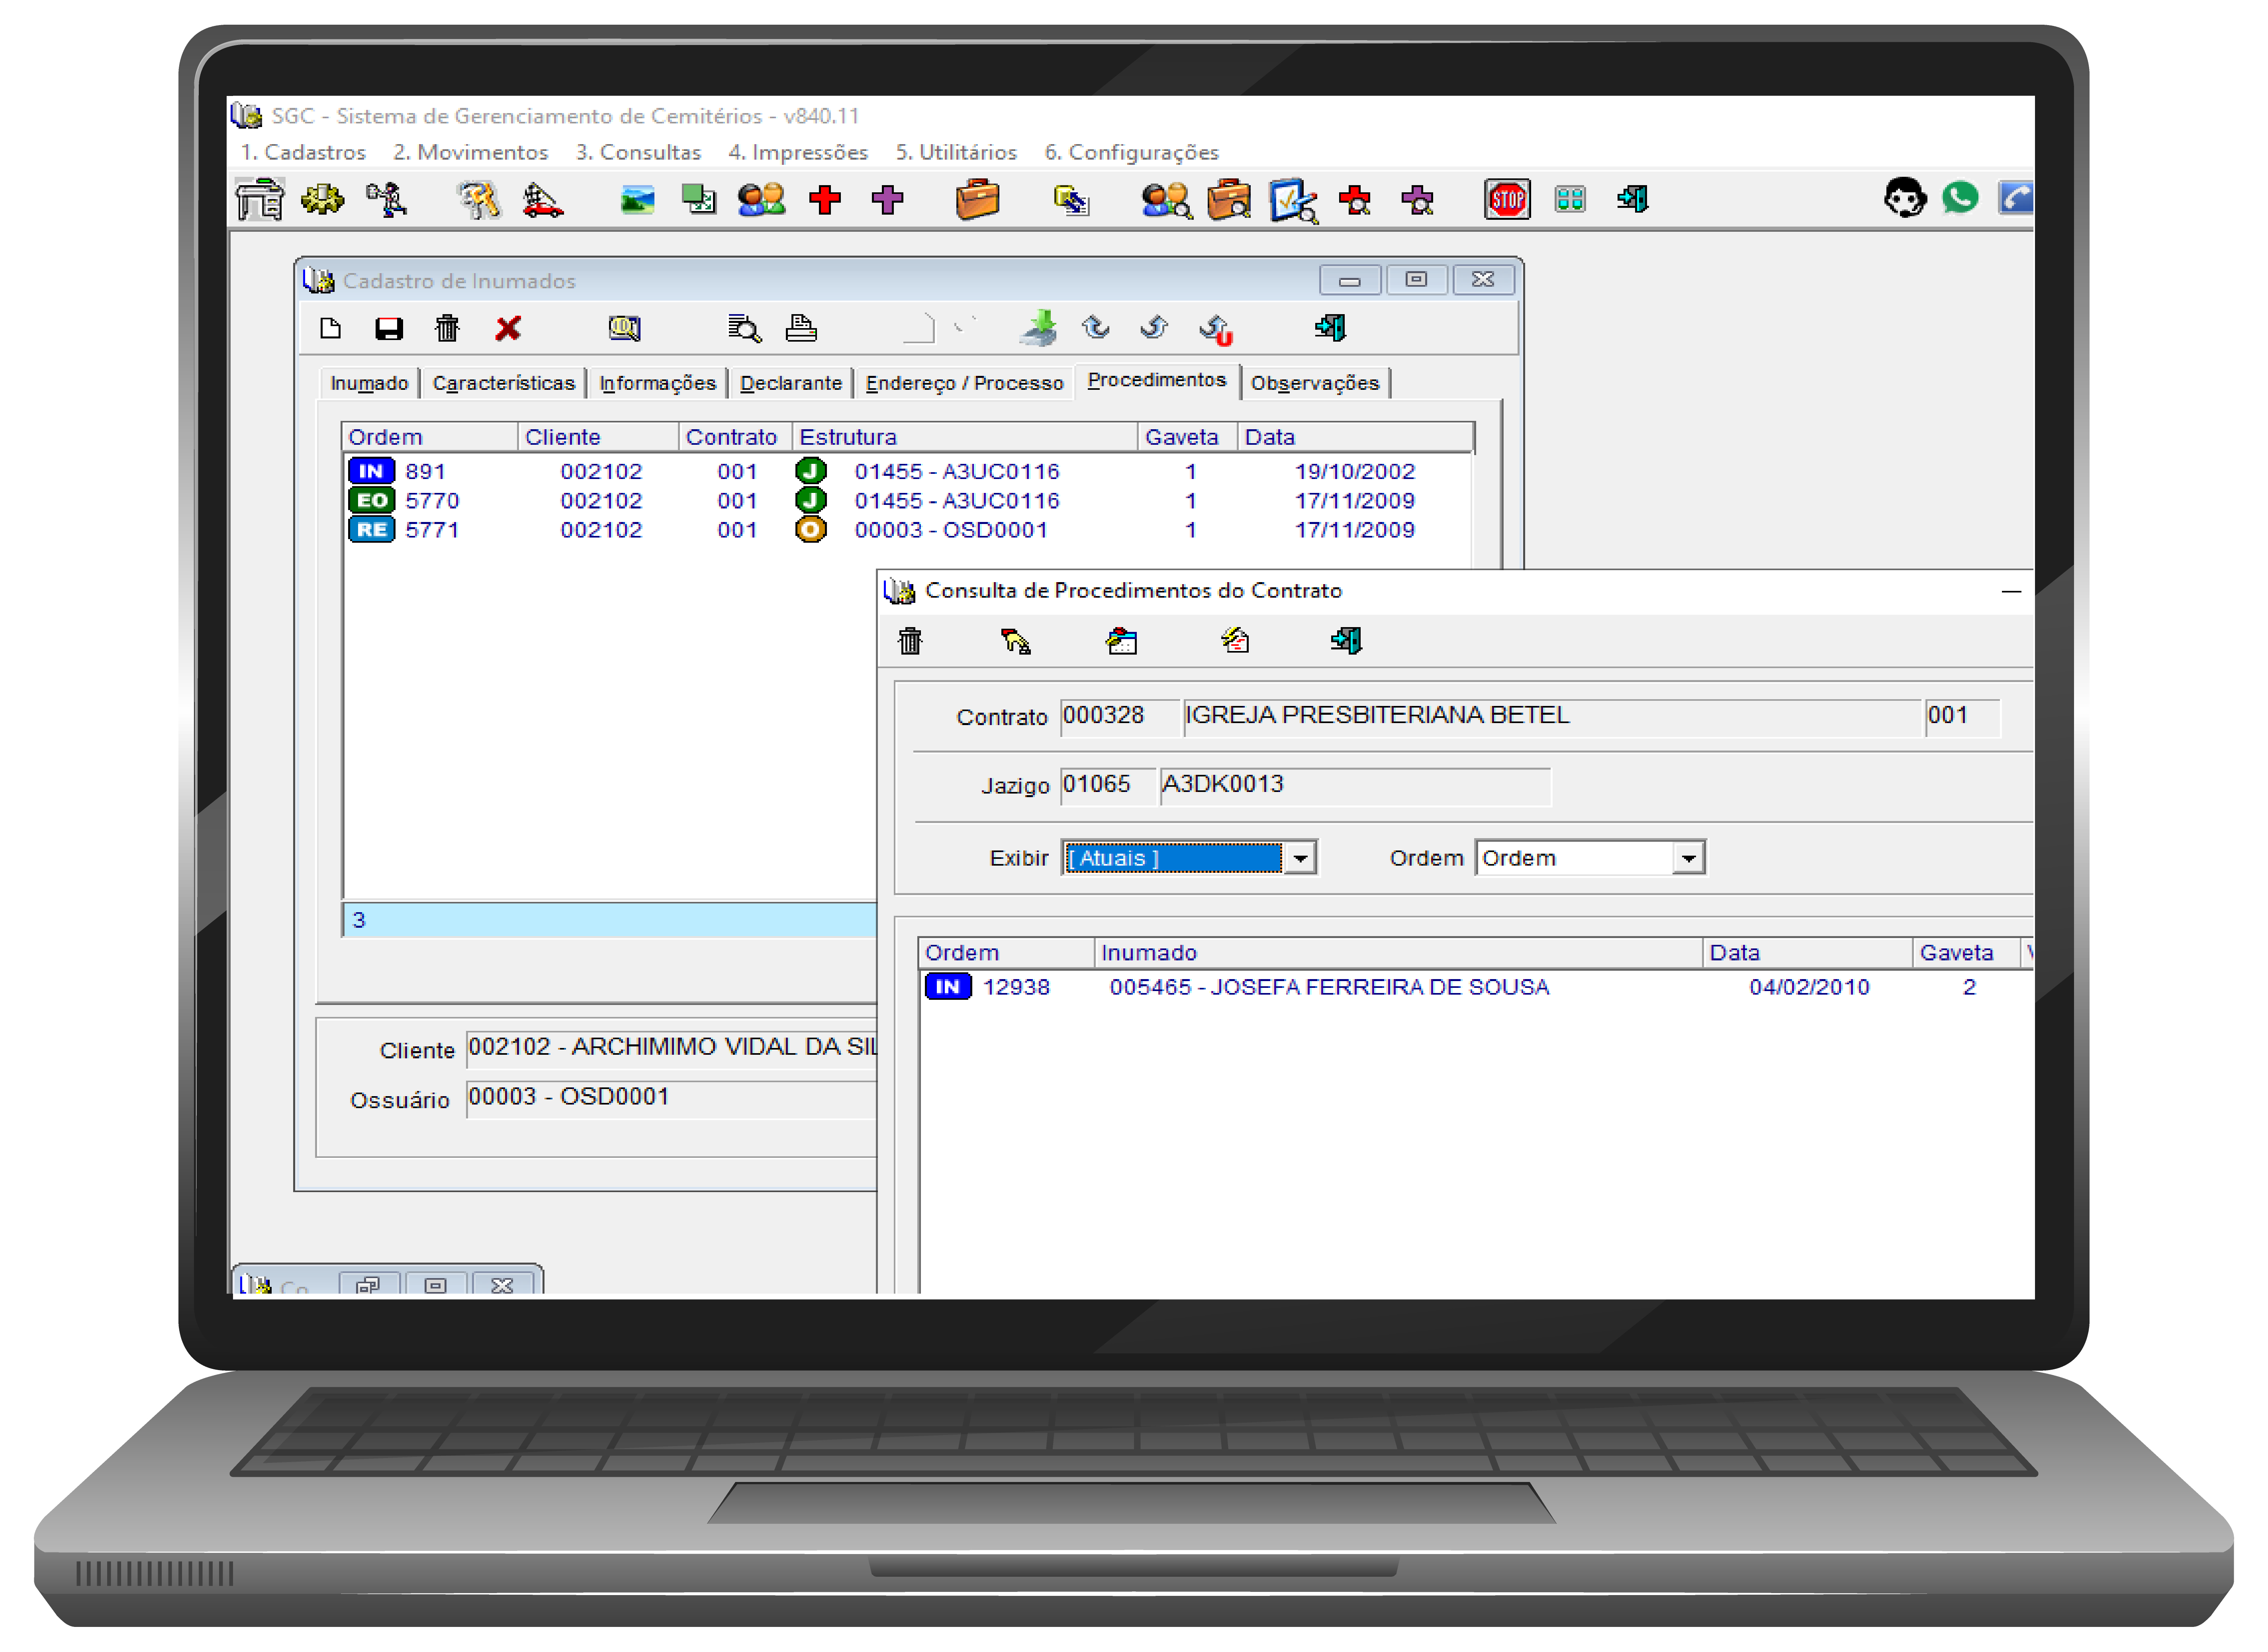Click the green download arrow icon
The image size is (2268, 1652).
click(1038, 328)
